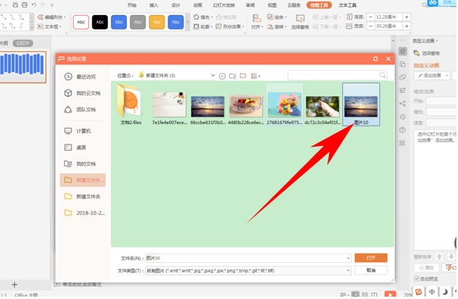Create a new folder with the folder icon
Image resolution: width=458 pixels, height=299 pixels.
click(x=243, y=76)
